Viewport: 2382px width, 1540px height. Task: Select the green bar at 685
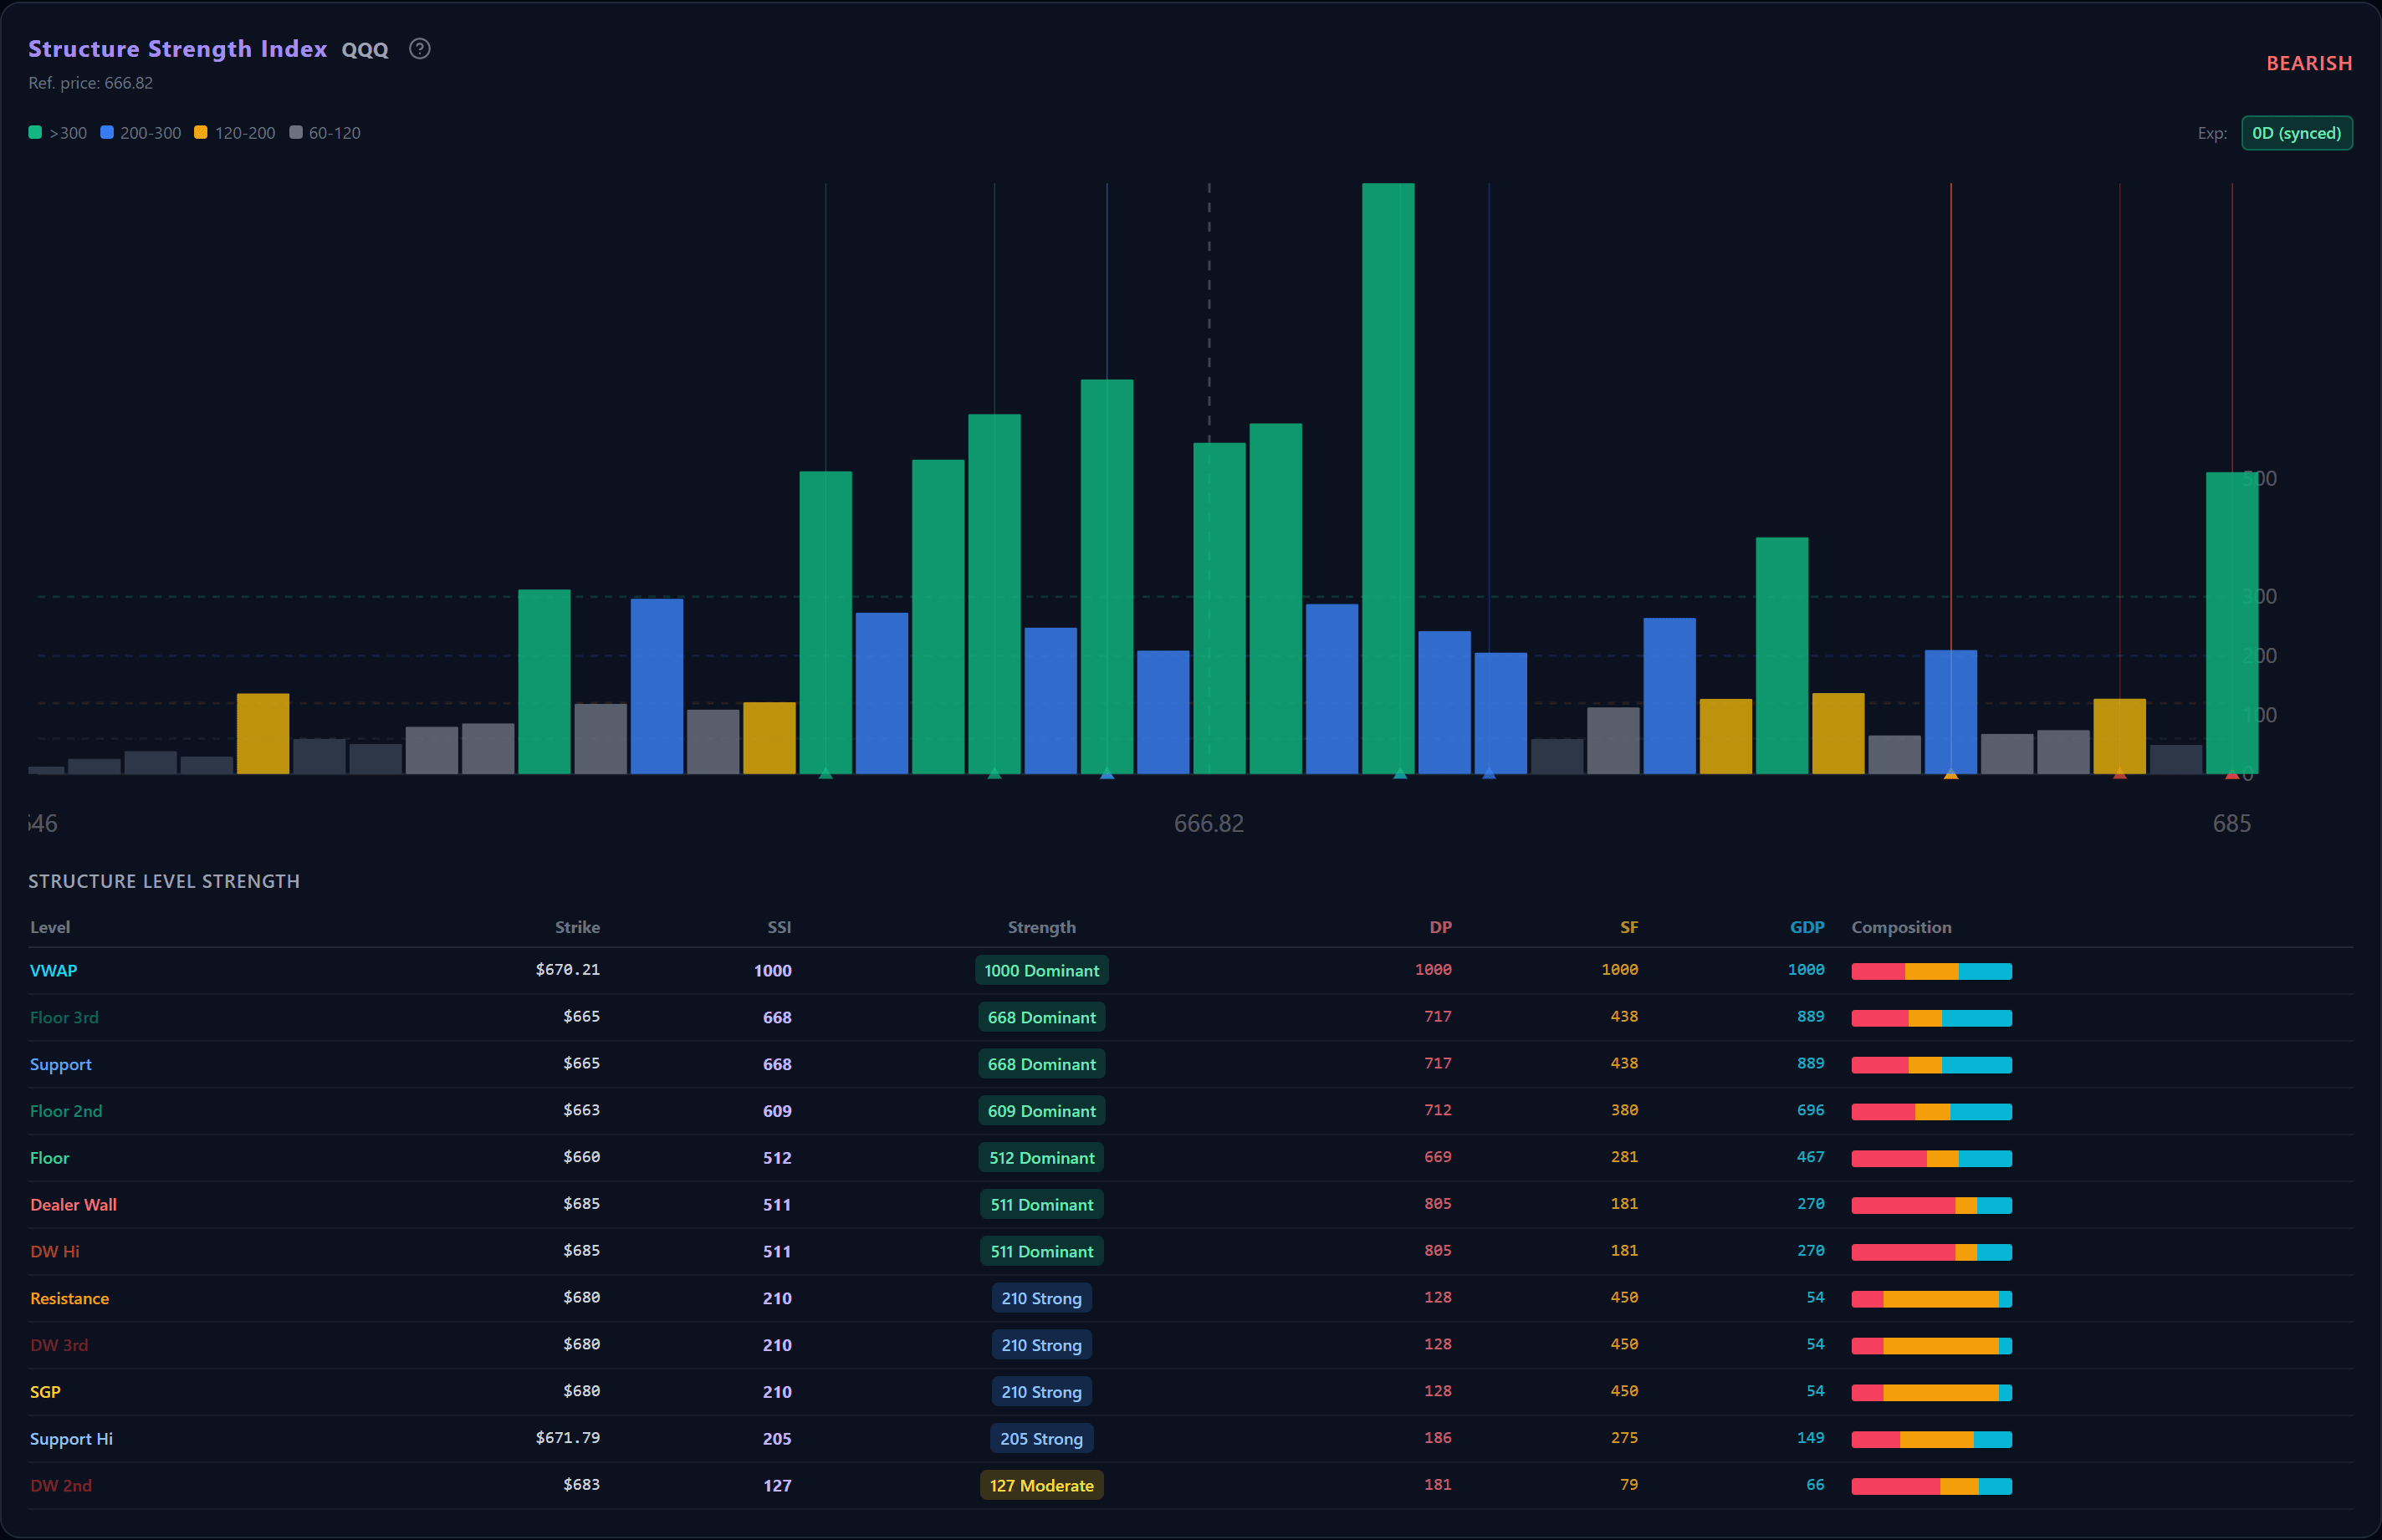(x=2231, y=623)
